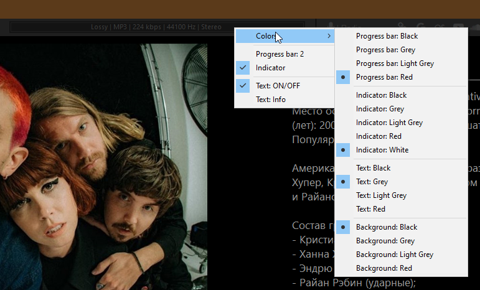This screenshot has height=290, width=480.
Task: Uncheck the Indicator option
Action: (x=270, y=68)
